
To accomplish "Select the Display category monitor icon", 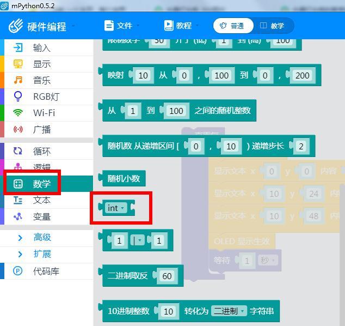I will (x=19, y=64).
